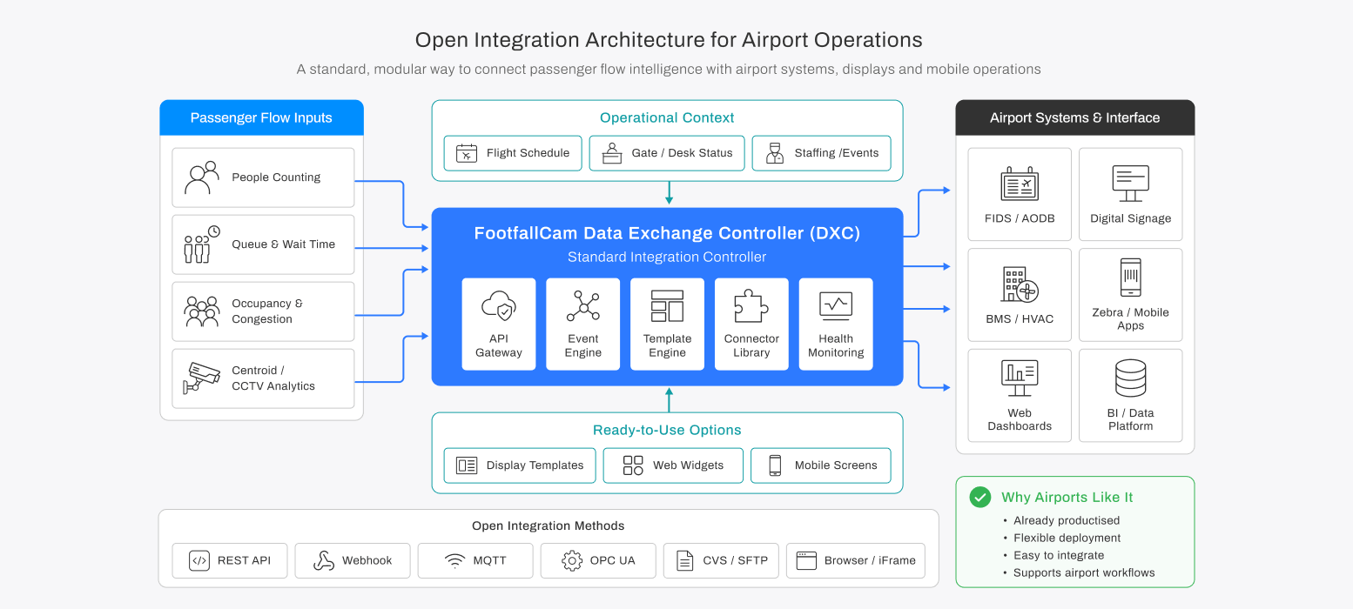
Task: Select the Passenger Flow Inputs header
Action: [x=261, y=117]
